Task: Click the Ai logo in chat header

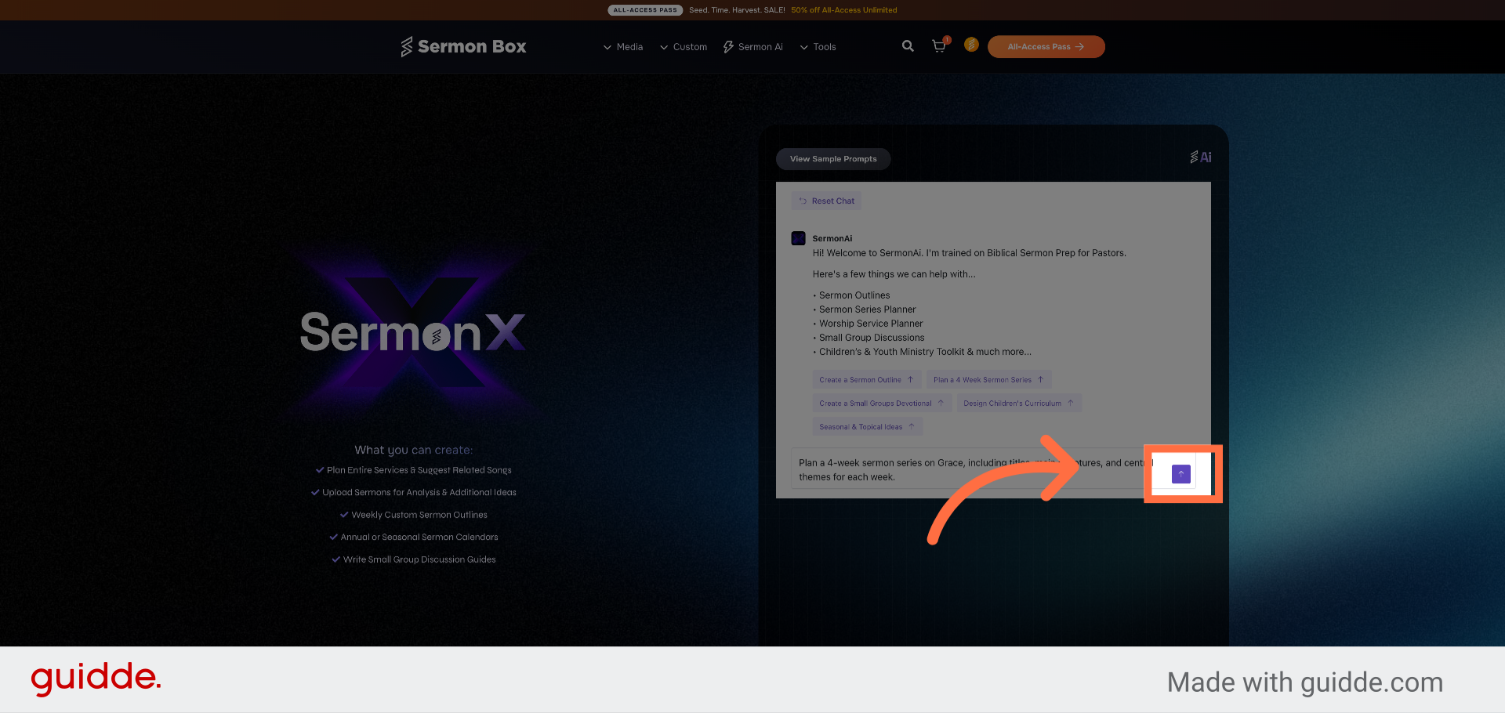Action: [1201, 157]
